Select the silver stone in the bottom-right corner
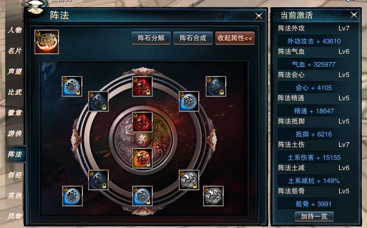 coord(213,196)
